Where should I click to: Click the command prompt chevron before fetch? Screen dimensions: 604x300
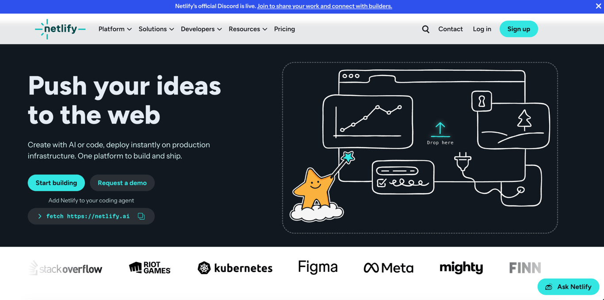tap(40, 216)
